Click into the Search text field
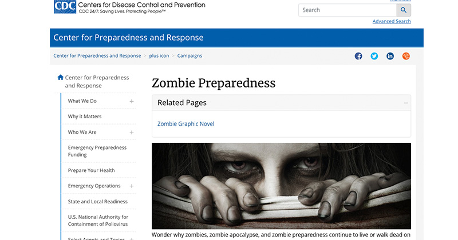The width and height of the screenshot is (458, 240). point(347,10)
